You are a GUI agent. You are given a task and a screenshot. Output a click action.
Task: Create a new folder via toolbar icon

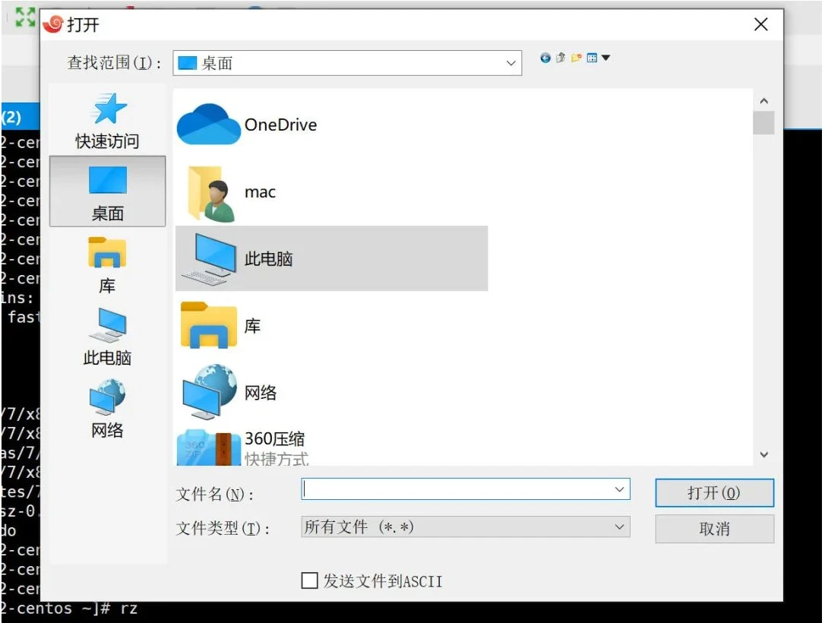[x=576, y=58]
